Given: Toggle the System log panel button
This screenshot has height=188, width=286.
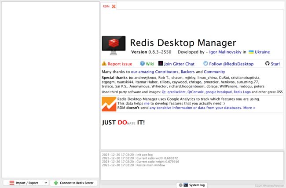Looking at the screenshot, I should (192, 185).
